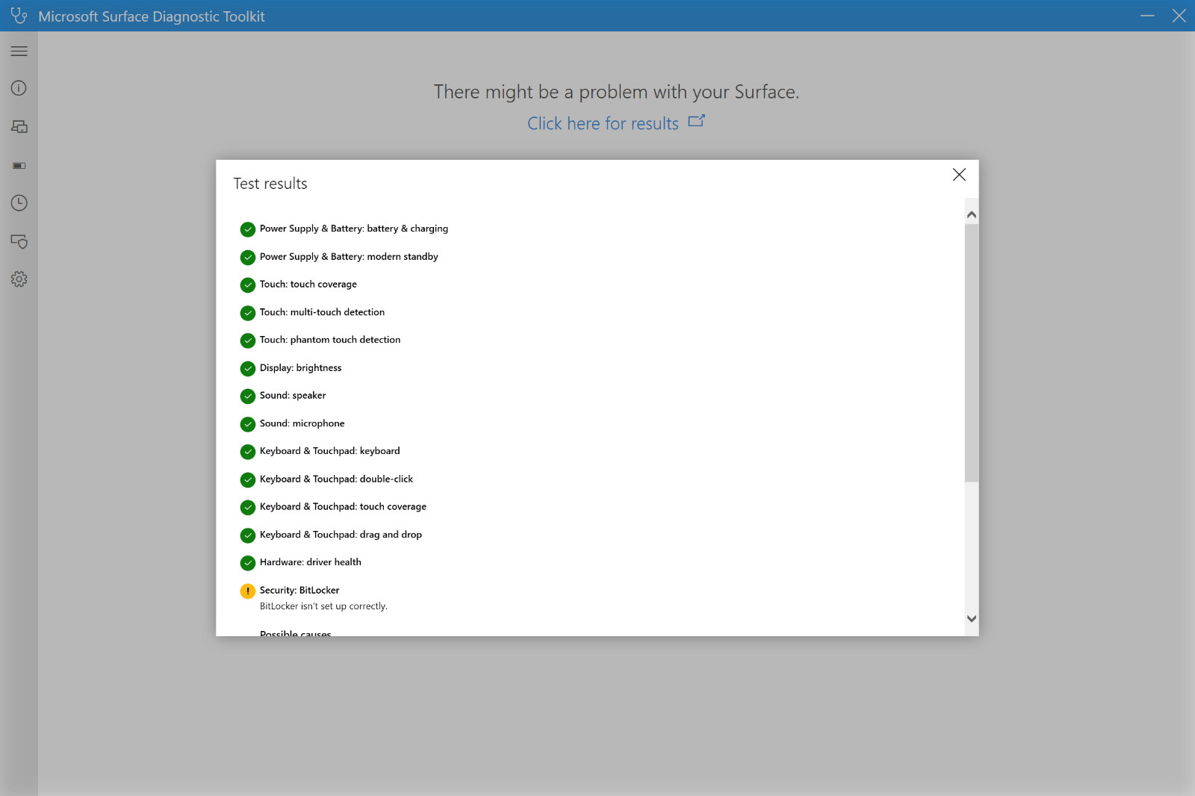
Task: Click 'There might be a problem with your Surface.' heading
Action: pyautogui.click(x=616, y=92)
